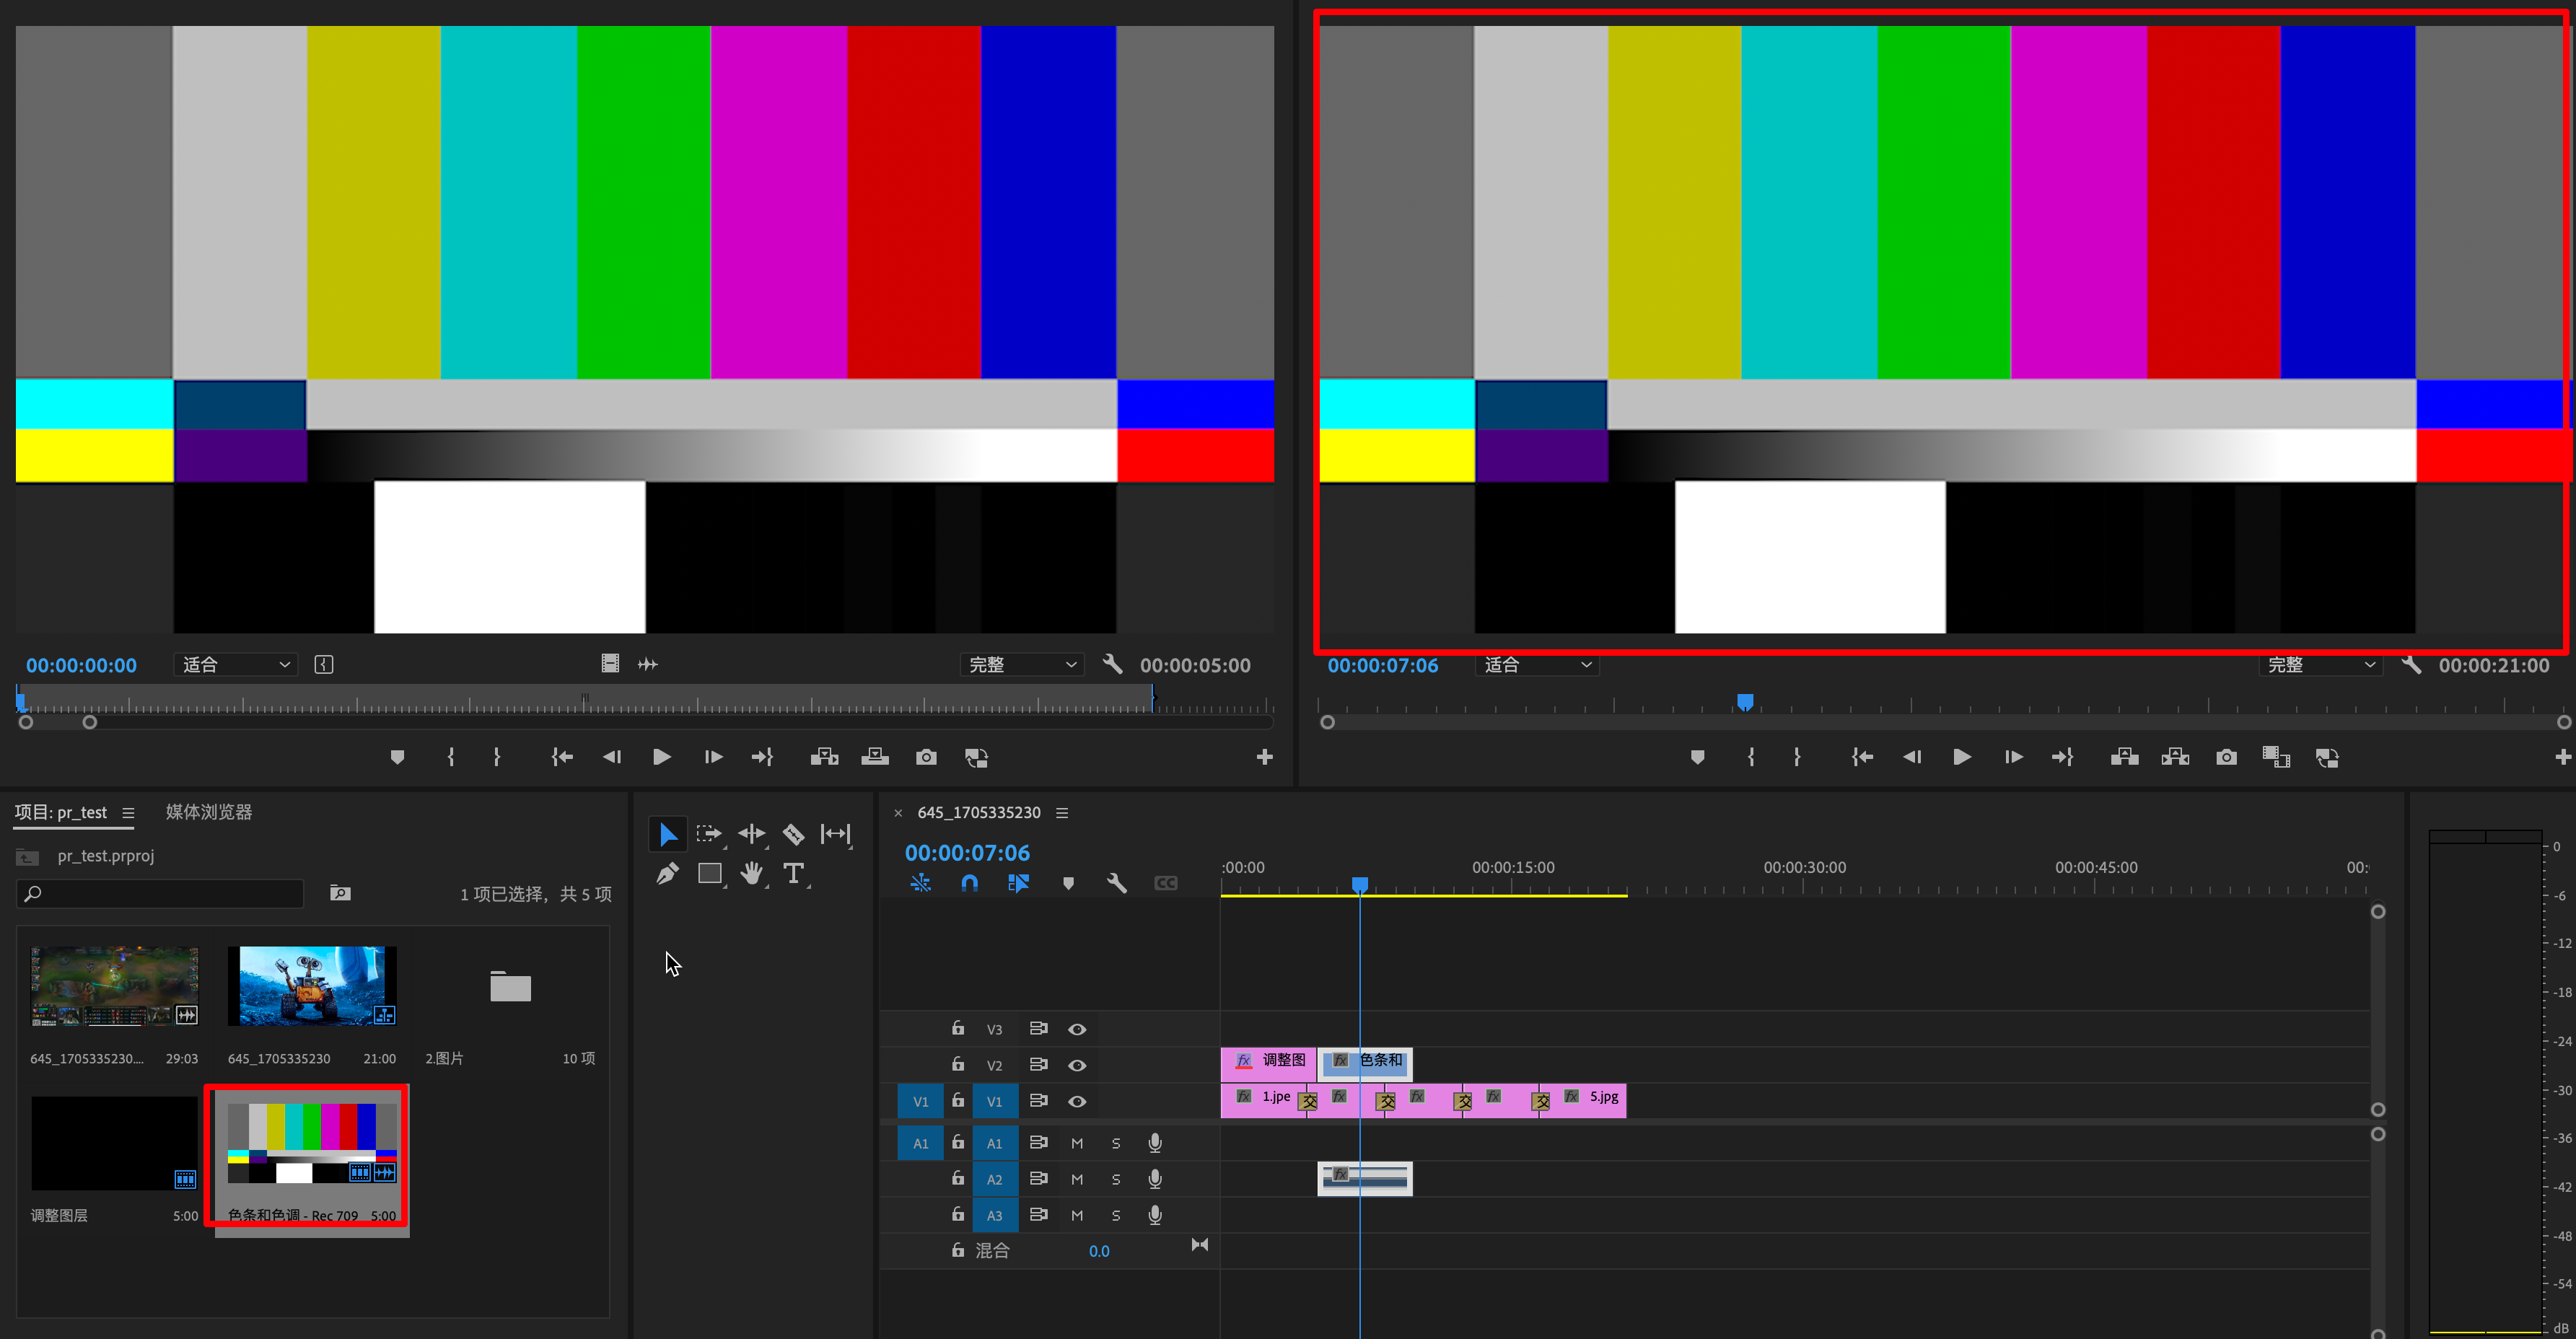Viewport: 2576px width, 1339px height.
Task: Play the Source monitor clip
Action: pos(661,757)
